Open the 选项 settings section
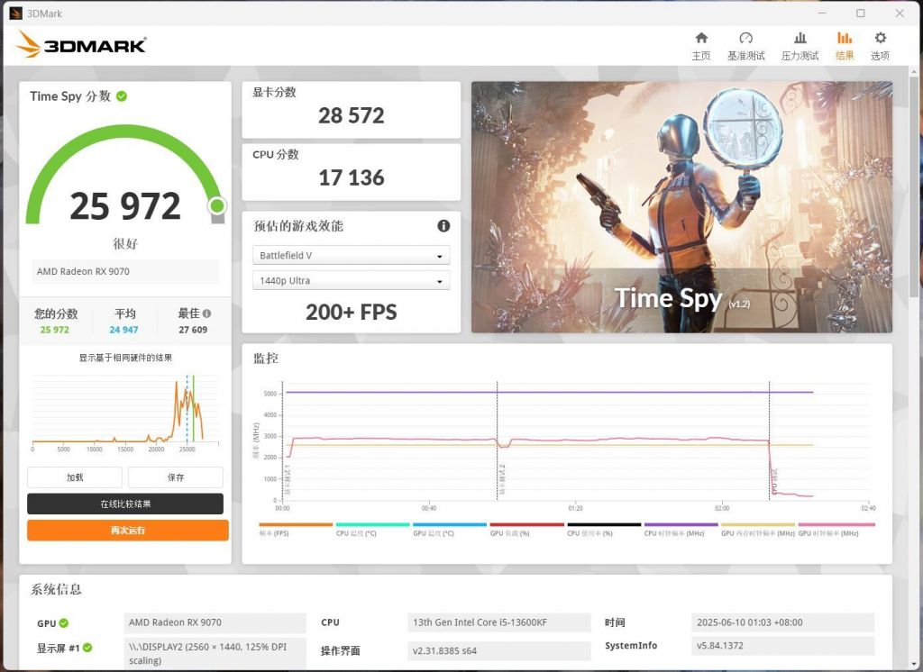The width and height of the screenshot is (923, 672). click(x=881, y=43)
